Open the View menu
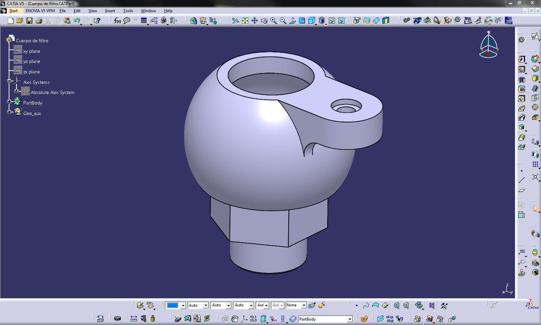The width and height of the screenshot is (541, 325). (93, 11)
